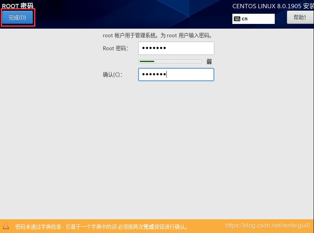The width and height of the screenshot is (314, 233).
Task: Click the blog.csdn.net watermark URL
Action: tap(267, 226)
